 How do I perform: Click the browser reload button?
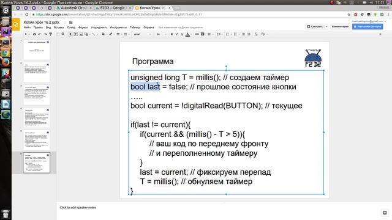pyautogui.click(x=27, y=15)
